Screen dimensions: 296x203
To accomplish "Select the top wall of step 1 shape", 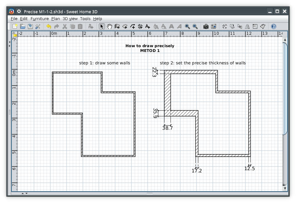I will pos(77,72).
